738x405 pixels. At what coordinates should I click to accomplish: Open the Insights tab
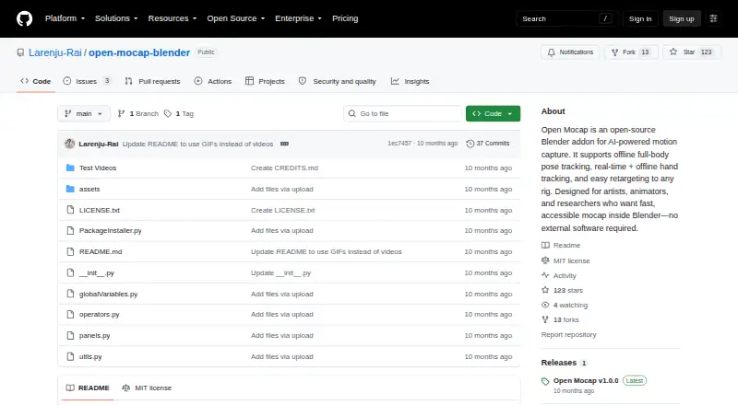click(410, 81)
